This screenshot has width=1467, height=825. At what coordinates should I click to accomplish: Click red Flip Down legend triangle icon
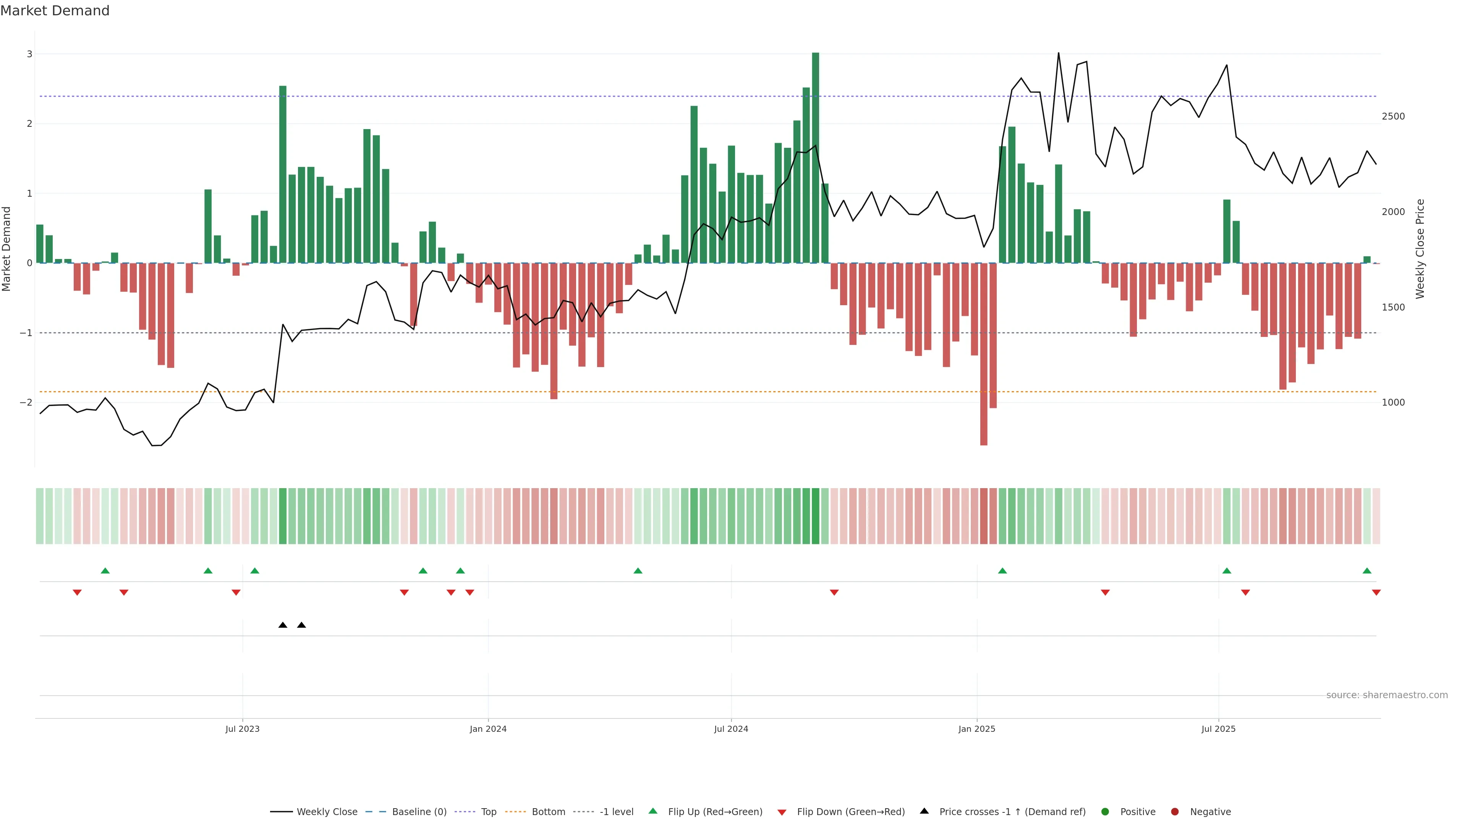(x=782, y=812)
